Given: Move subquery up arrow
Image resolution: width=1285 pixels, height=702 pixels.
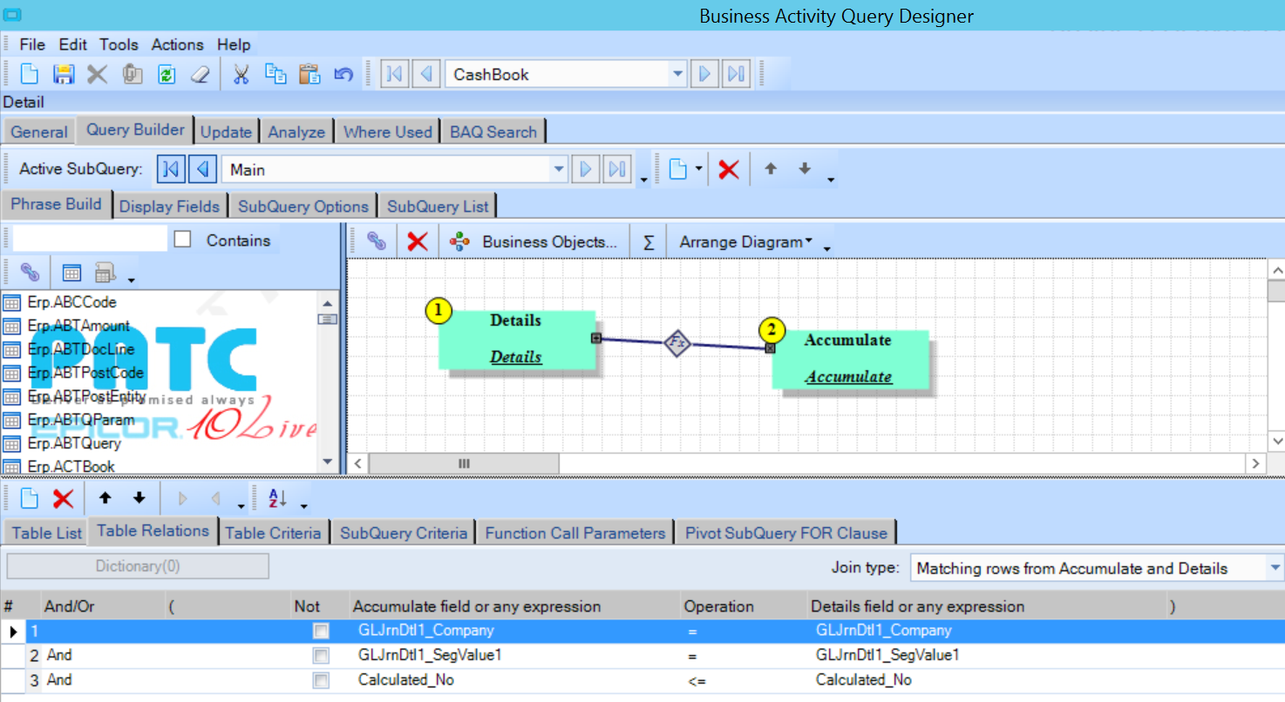Looking at the screenshot, I should pos(771,169).
